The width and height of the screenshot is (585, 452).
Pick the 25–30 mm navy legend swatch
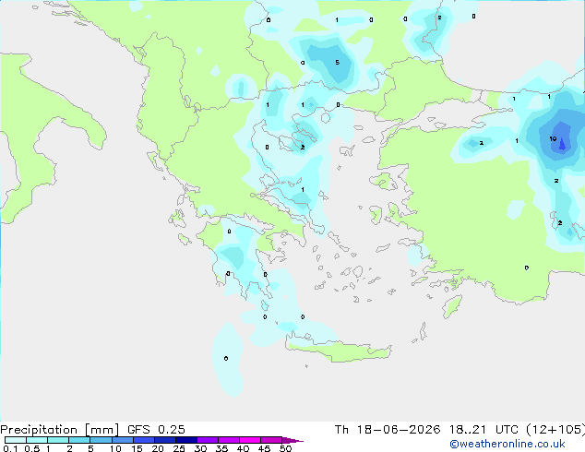(186, 440)
